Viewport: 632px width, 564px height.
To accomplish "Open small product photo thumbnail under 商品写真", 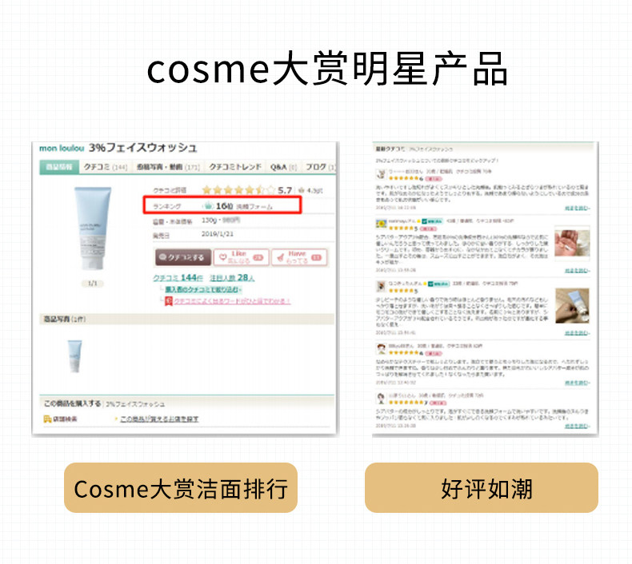I will tap(74, 356).
